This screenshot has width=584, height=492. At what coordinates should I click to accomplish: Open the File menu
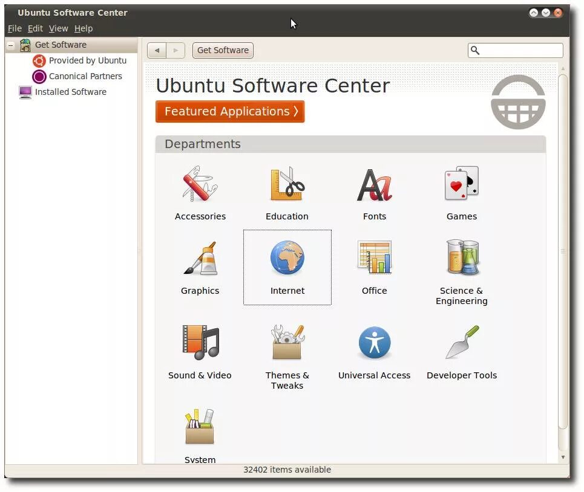[15, 28]
